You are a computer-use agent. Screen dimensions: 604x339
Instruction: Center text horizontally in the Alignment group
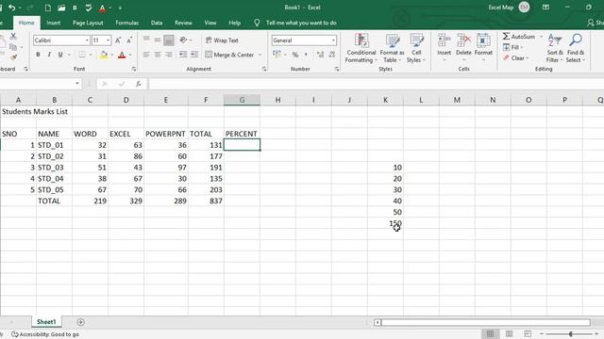pyautogui.click(x=158, y=55)
